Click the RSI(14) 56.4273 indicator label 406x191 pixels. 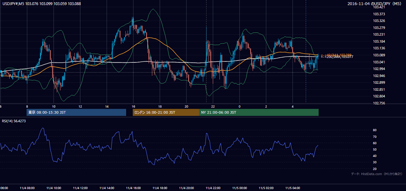click(x=14, y=121)
